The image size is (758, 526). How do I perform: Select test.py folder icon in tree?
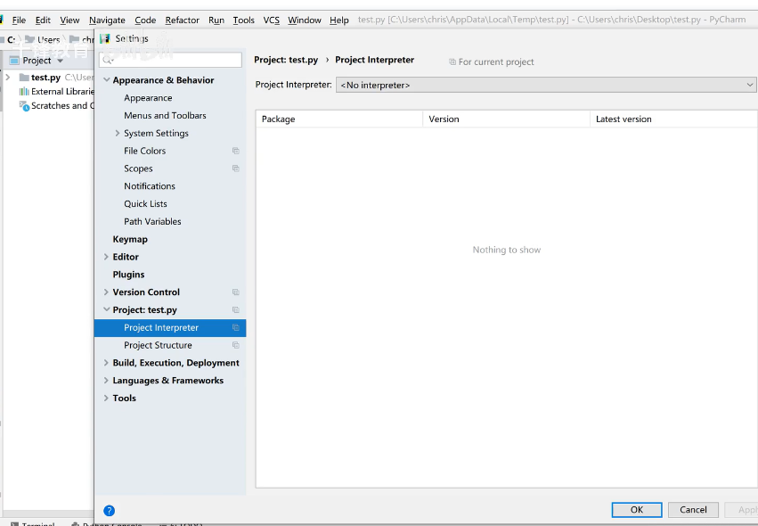coord(24,78)
